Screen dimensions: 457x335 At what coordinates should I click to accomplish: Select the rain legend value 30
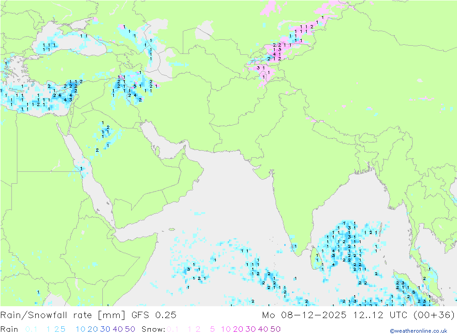point(105,329)
